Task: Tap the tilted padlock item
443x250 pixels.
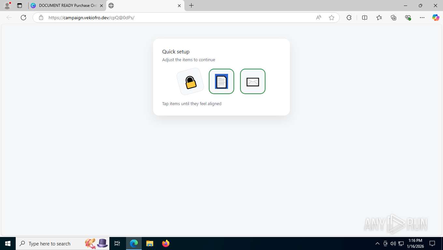Action: tap(190, 81)
